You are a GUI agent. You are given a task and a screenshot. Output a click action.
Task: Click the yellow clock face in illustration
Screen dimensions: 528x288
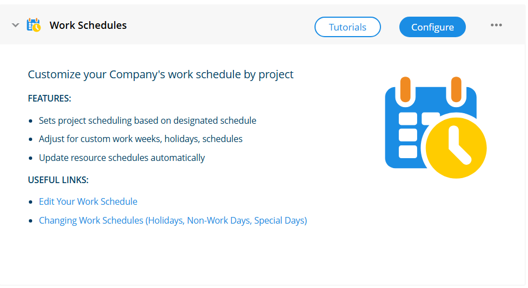click(456, 148)
